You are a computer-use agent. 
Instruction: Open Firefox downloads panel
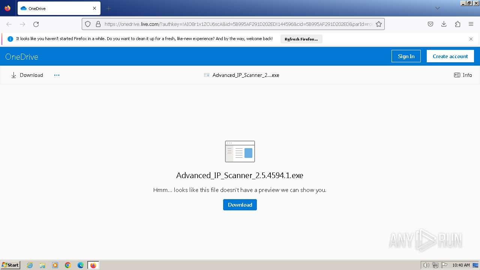tap(444, 24)
